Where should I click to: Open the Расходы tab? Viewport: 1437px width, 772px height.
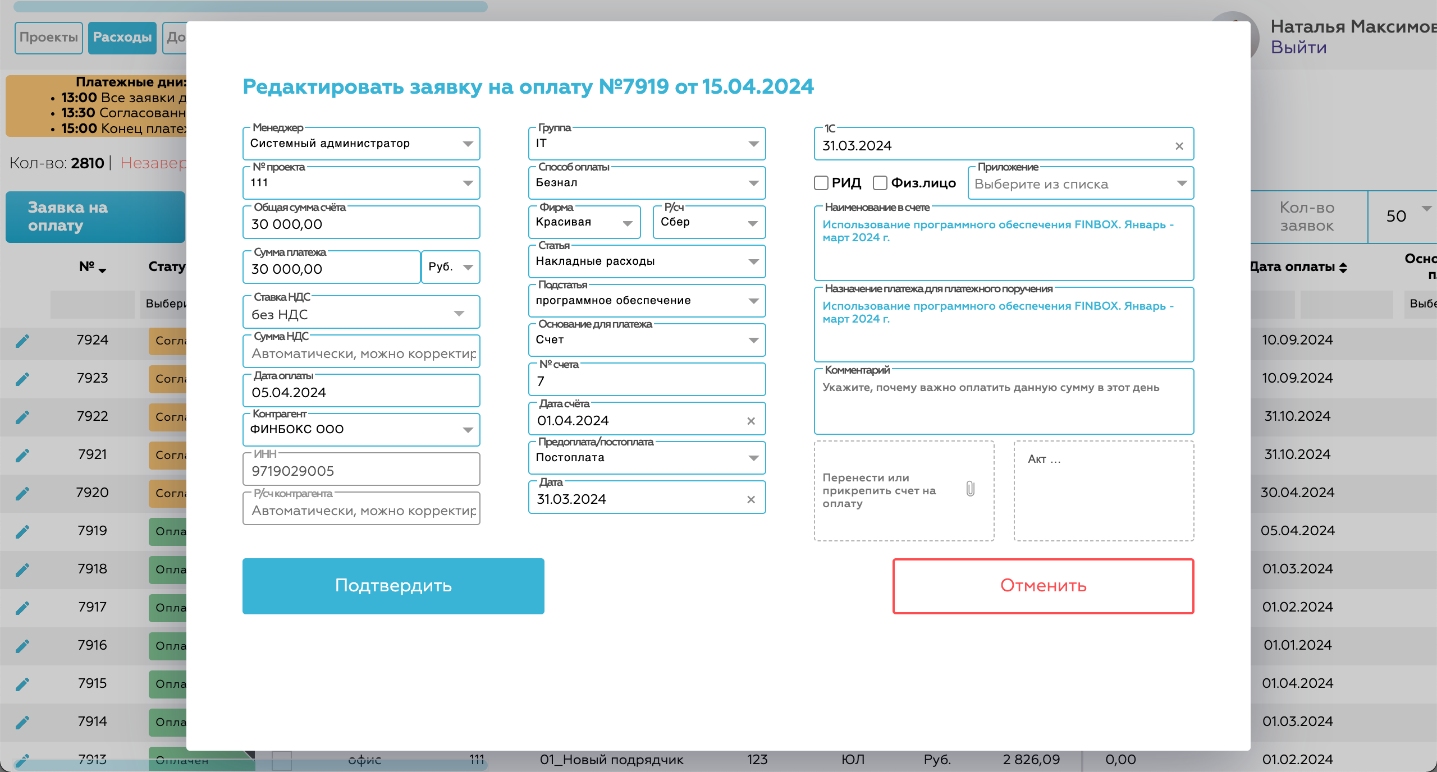pyautogui.click(x=122, y=38)
